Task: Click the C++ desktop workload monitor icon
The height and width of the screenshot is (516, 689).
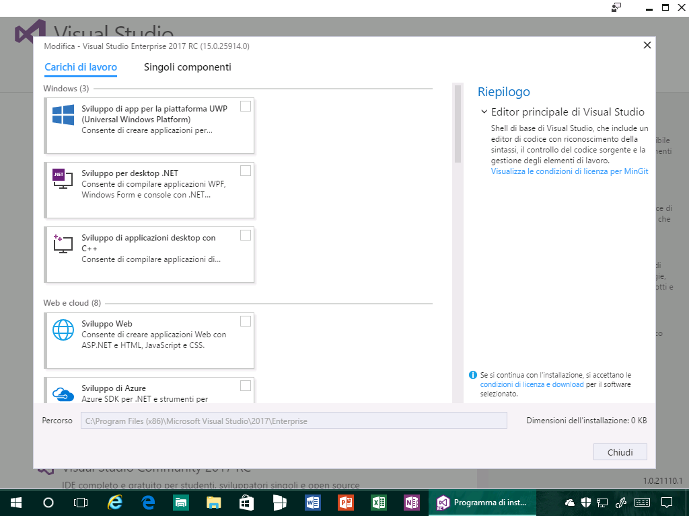Action: click(63, 243)
